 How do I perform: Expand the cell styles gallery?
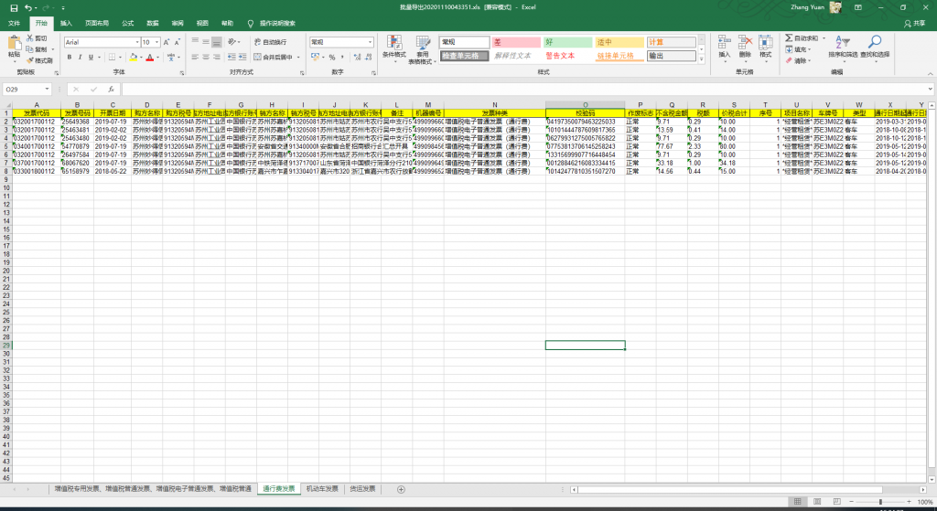pyautogui.click(x=702, y=59)
